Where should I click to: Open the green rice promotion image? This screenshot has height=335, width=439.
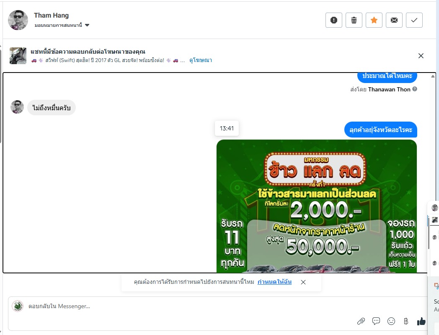(317, 206)
